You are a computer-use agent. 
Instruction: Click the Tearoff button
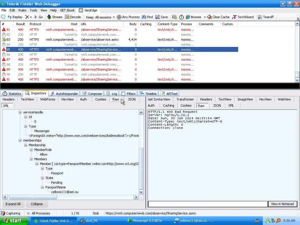coord(266,17)
